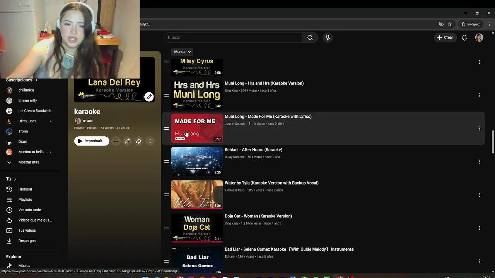The width and height of the screenshot is (495, 278).
Task: Open title Kehlani - After Hours (Karaoke)
Action: point(253,150)
